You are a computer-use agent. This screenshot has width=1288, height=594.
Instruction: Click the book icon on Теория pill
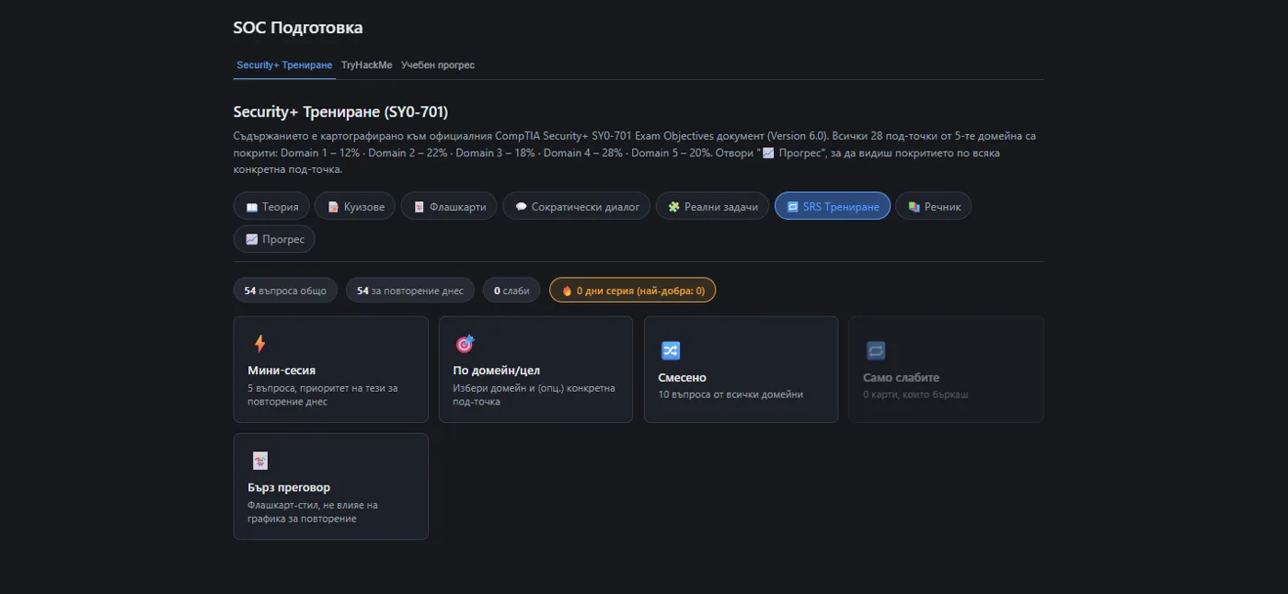click(x=252, y=207)
